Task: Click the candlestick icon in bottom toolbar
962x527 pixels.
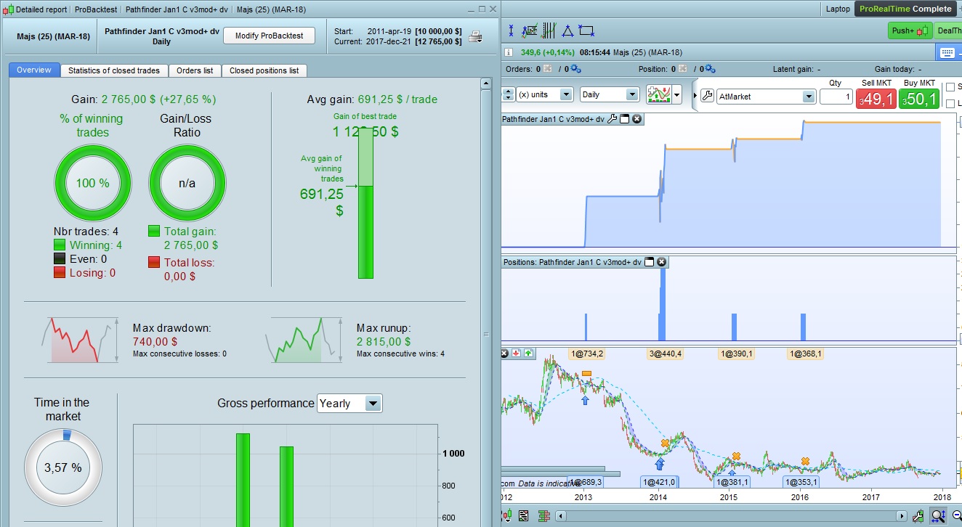Action: pyautogui.click(x=506, y=516)
